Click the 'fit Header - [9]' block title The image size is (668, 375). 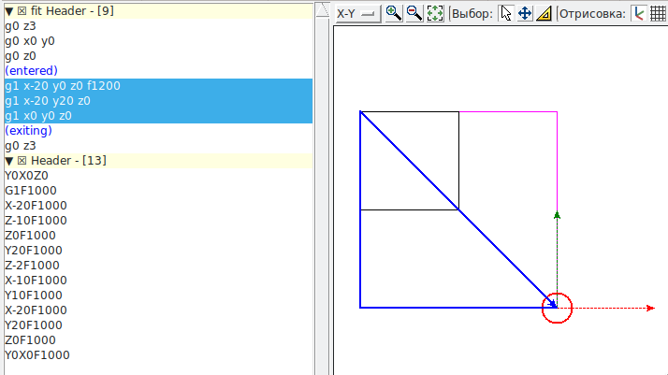coord(72,11)
